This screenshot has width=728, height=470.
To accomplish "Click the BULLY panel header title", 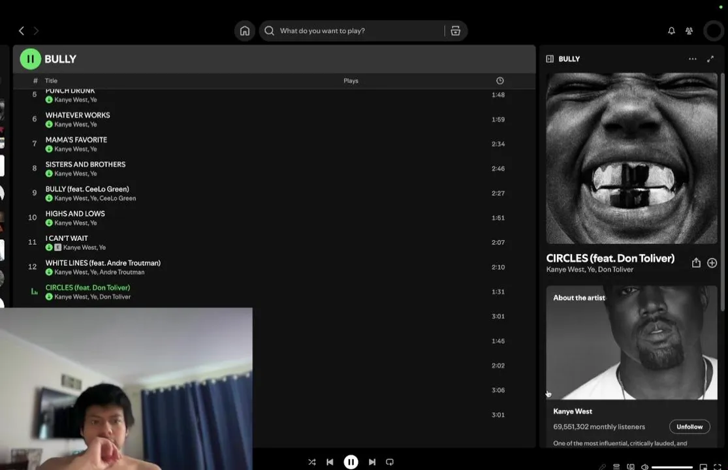I will coord(569,59).
